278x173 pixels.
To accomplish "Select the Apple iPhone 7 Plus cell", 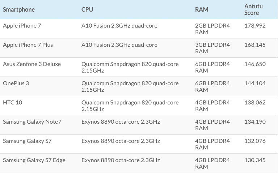I will pos(28,45).
